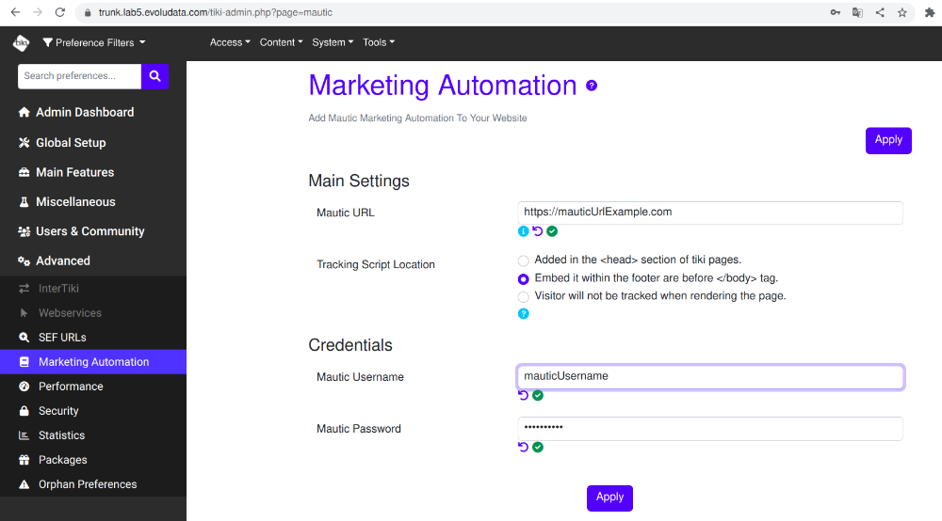Click the green check under Mautic Username
The width and height of the screenshot is (942, 521).
(x=538, y=396)
